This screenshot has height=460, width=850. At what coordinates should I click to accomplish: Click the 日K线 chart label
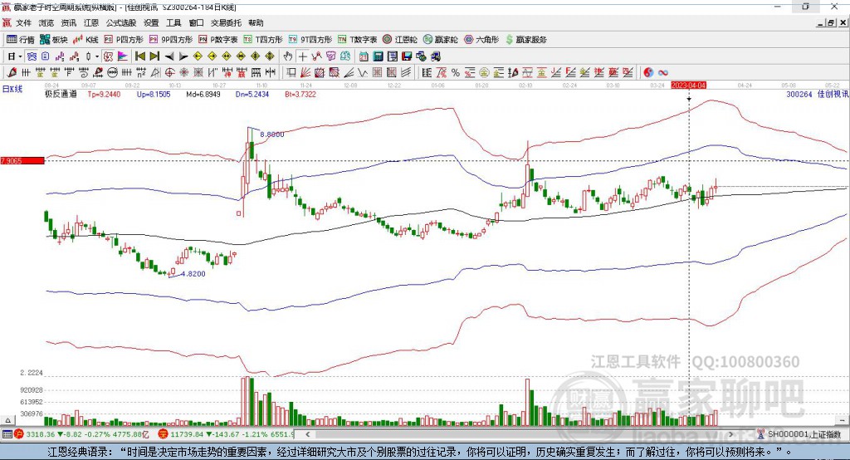[12, 89]
